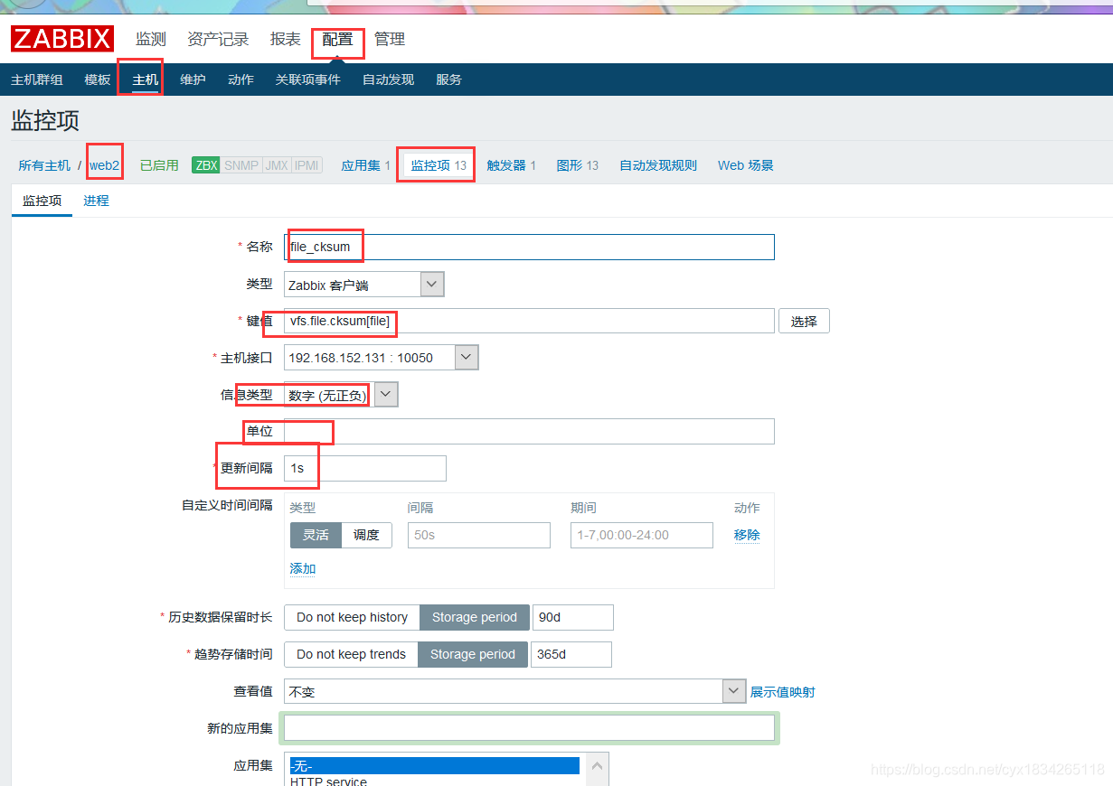Focus the 新的应用集 input field
The width and height of the screenshot is (1113, 786).
tap(529, 728)
